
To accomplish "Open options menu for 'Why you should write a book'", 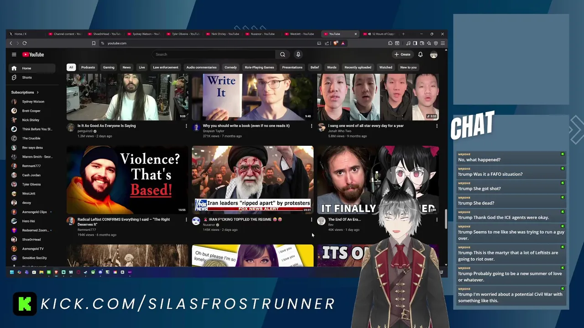I will [x=312, y=126].
